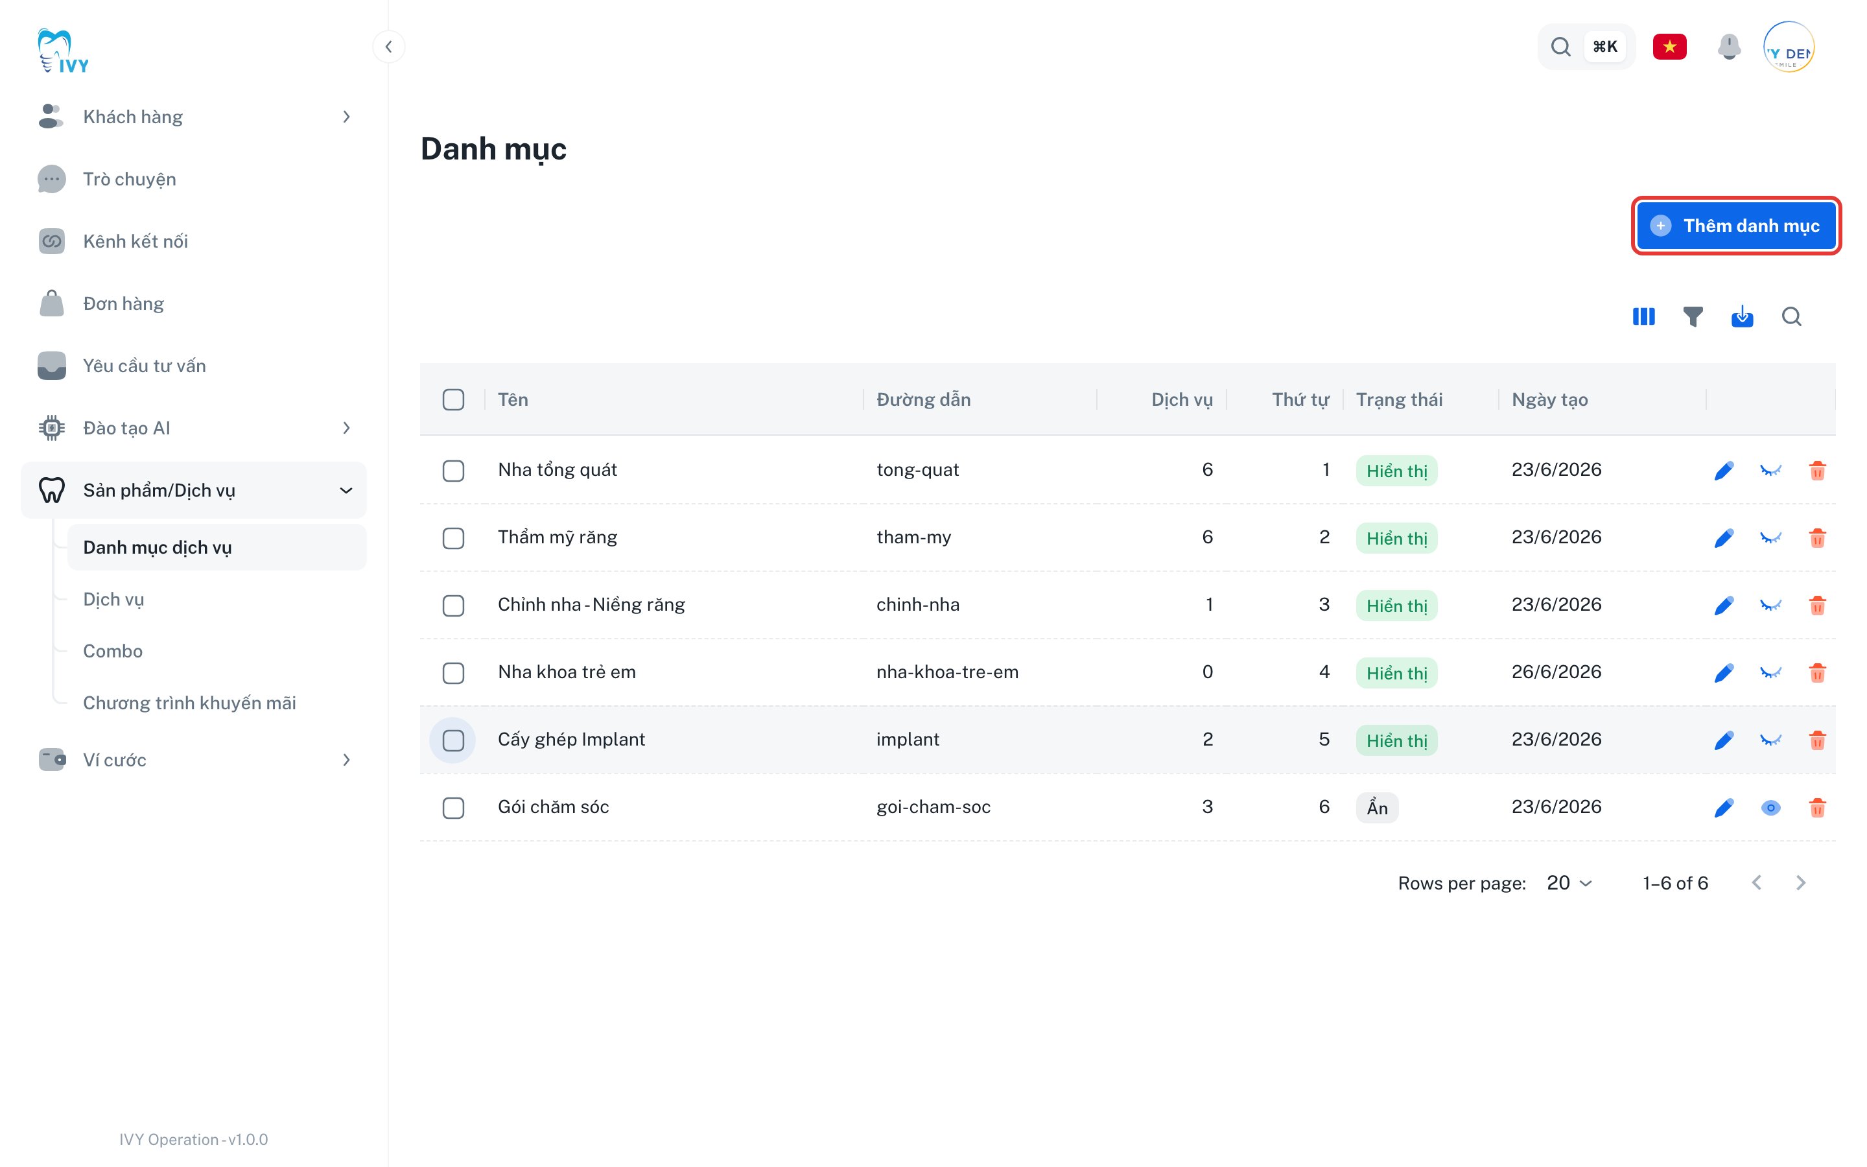Sort by Ngày tạo column header

tap(1549, 399)
